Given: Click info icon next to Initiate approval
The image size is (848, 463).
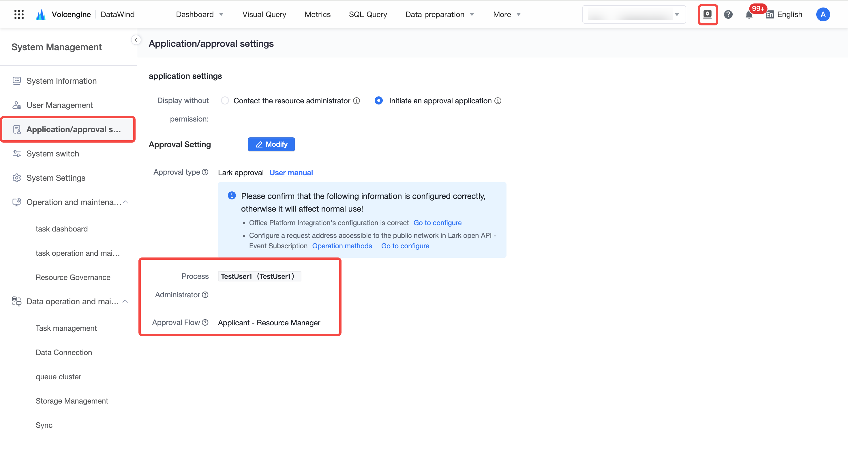Looking at the screenshot, I should coord(498,101).
